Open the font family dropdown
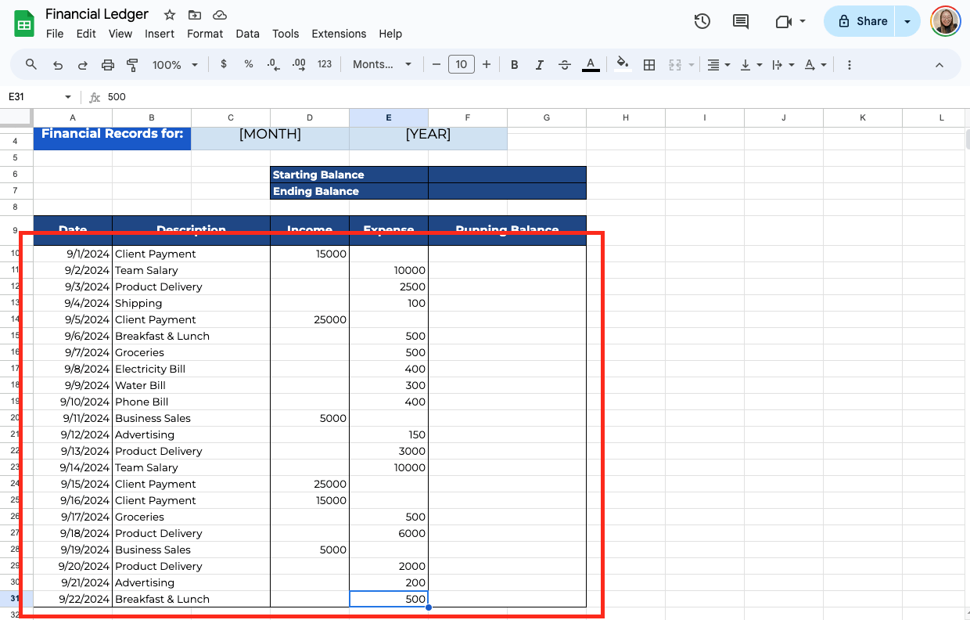970x620 pixels. (382, 64)
